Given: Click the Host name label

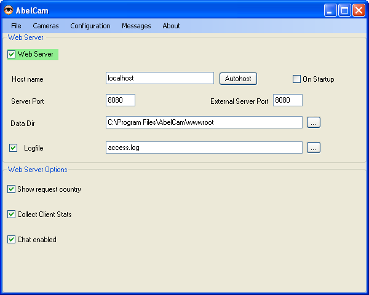Looking at the screenshot, I should tap(28, 79).
